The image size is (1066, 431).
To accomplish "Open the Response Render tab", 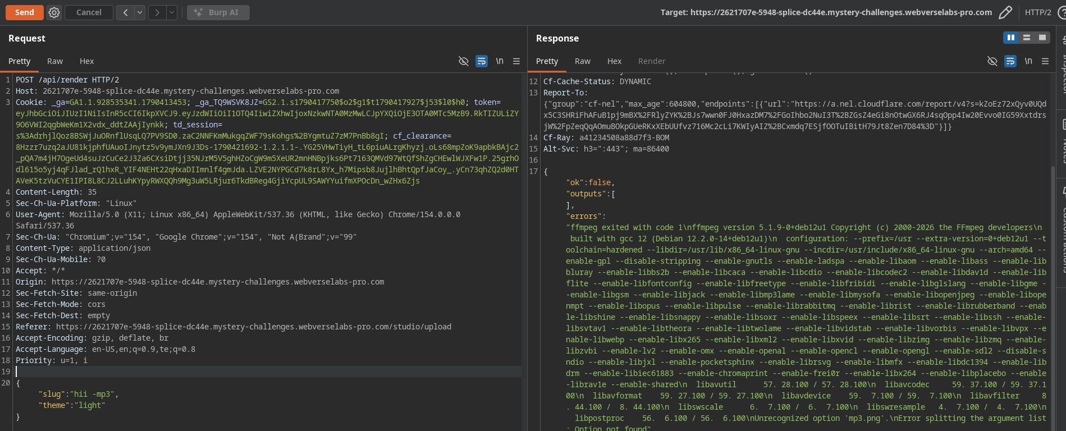I will click(x=652, y=61).
